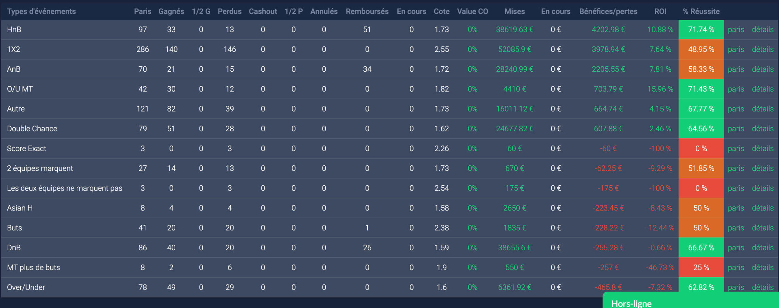
Task: Open détails for Asian H row
Action: [762, 208]
